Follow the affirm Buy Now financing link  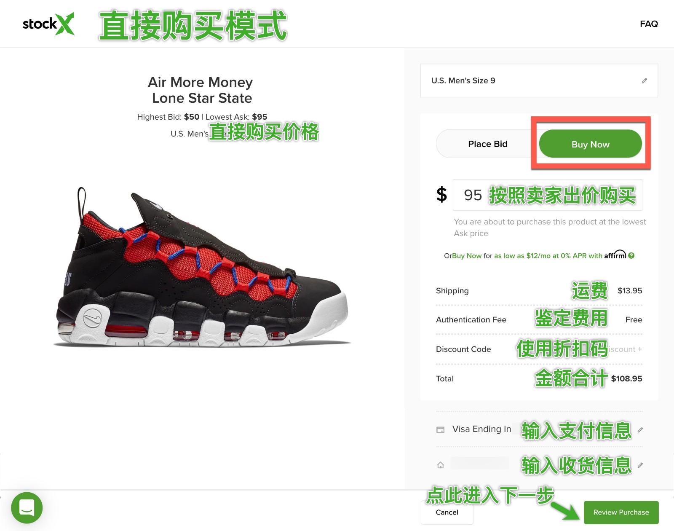tap(466, 256)
